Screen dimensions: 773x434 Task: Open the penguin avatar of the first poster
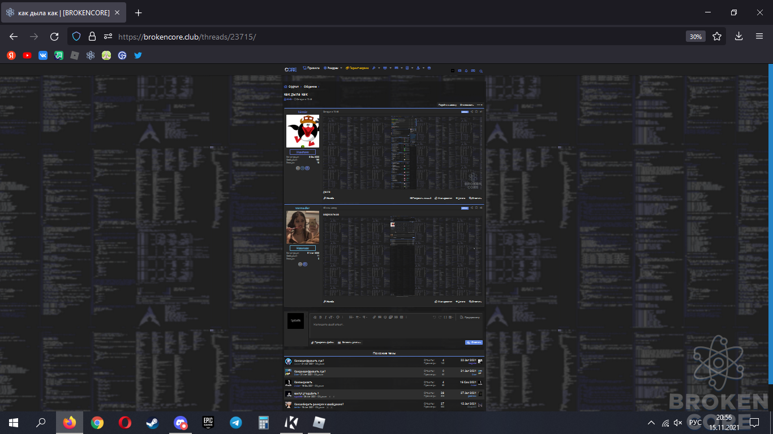coord(303,131)
